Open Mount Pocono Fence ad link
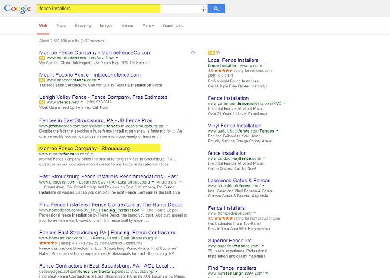Screen dimensions: 390x278 [90, 75]
